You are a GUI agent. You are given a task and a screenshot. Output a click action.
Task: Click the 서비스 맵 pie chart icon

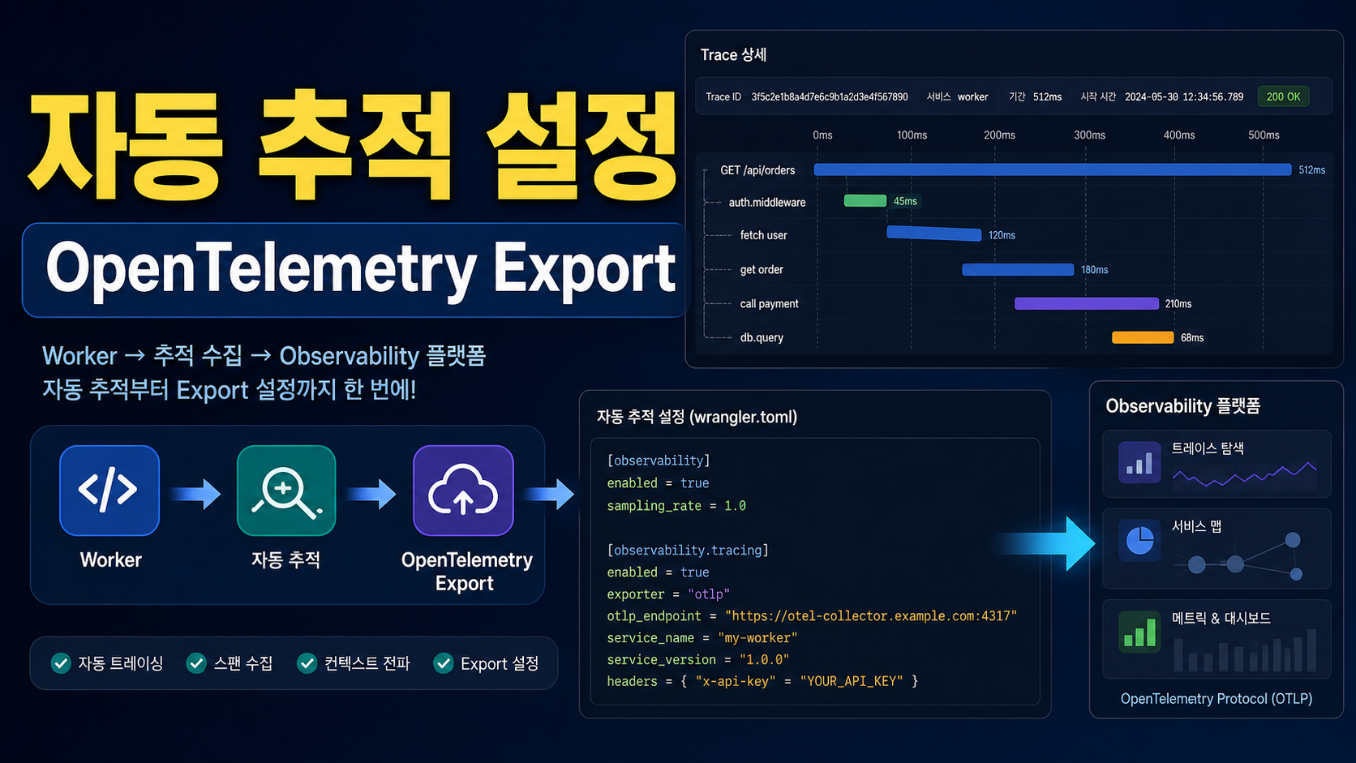(x=1139, y=541)
